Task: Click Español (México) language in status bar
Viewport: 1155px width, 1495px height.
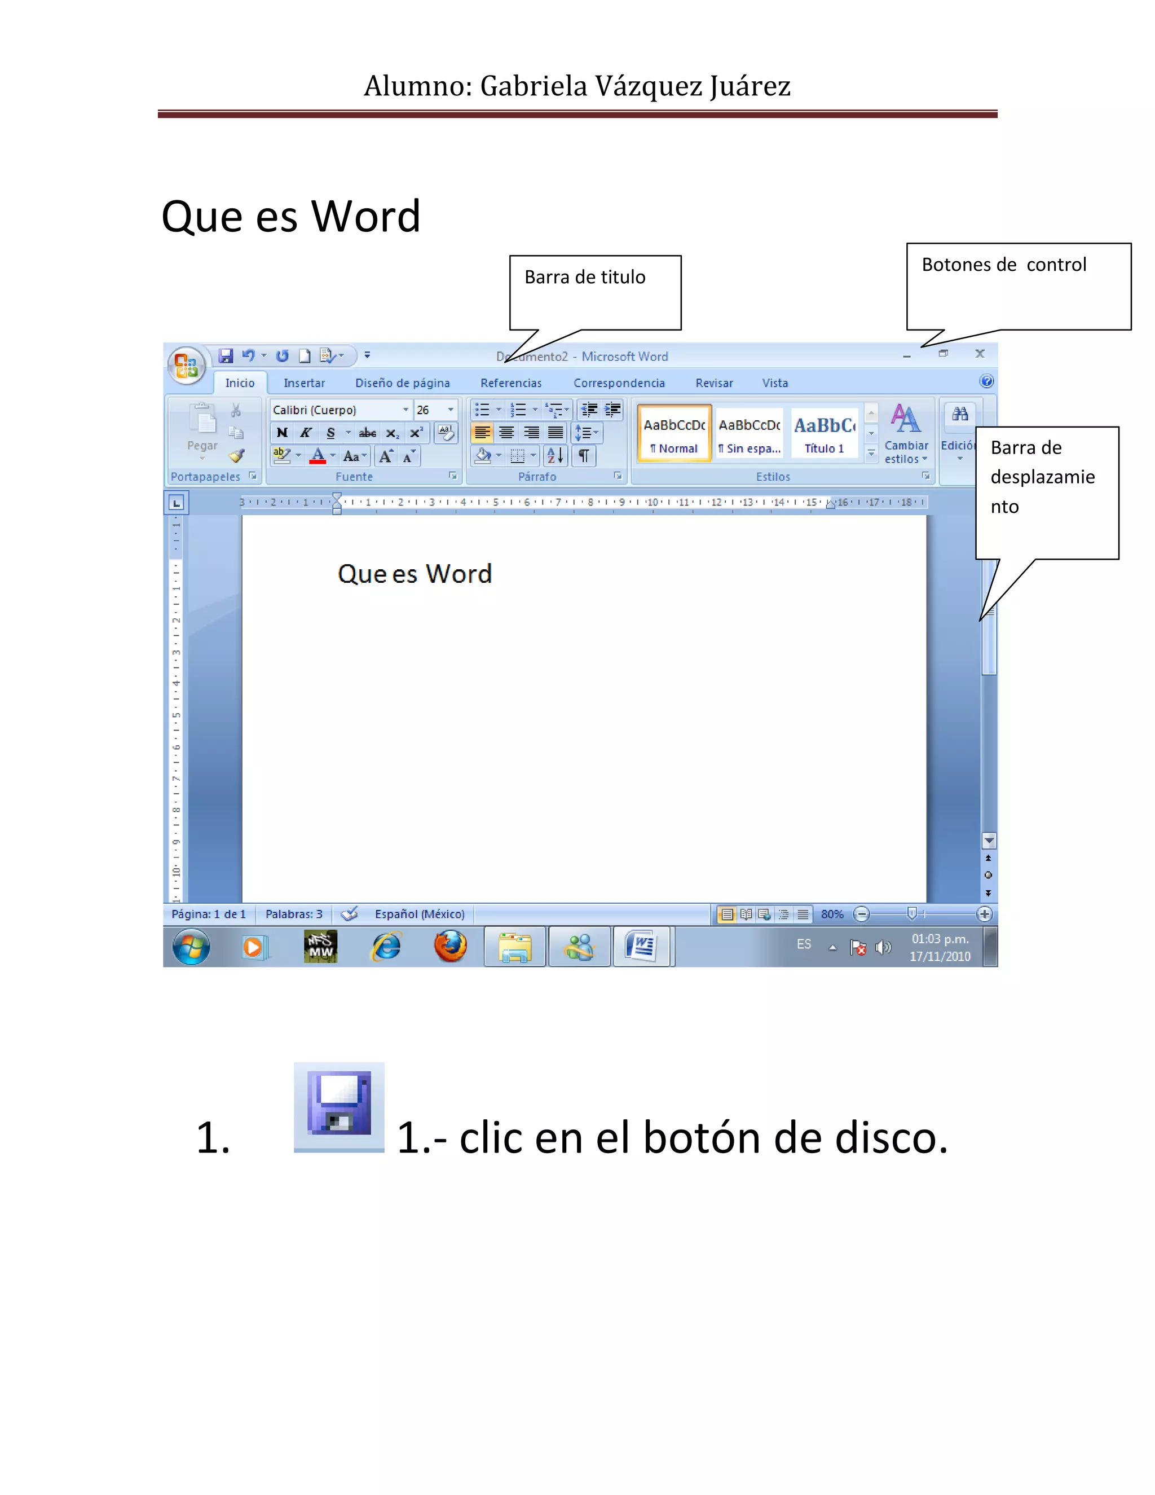Action: pos(420,914)
